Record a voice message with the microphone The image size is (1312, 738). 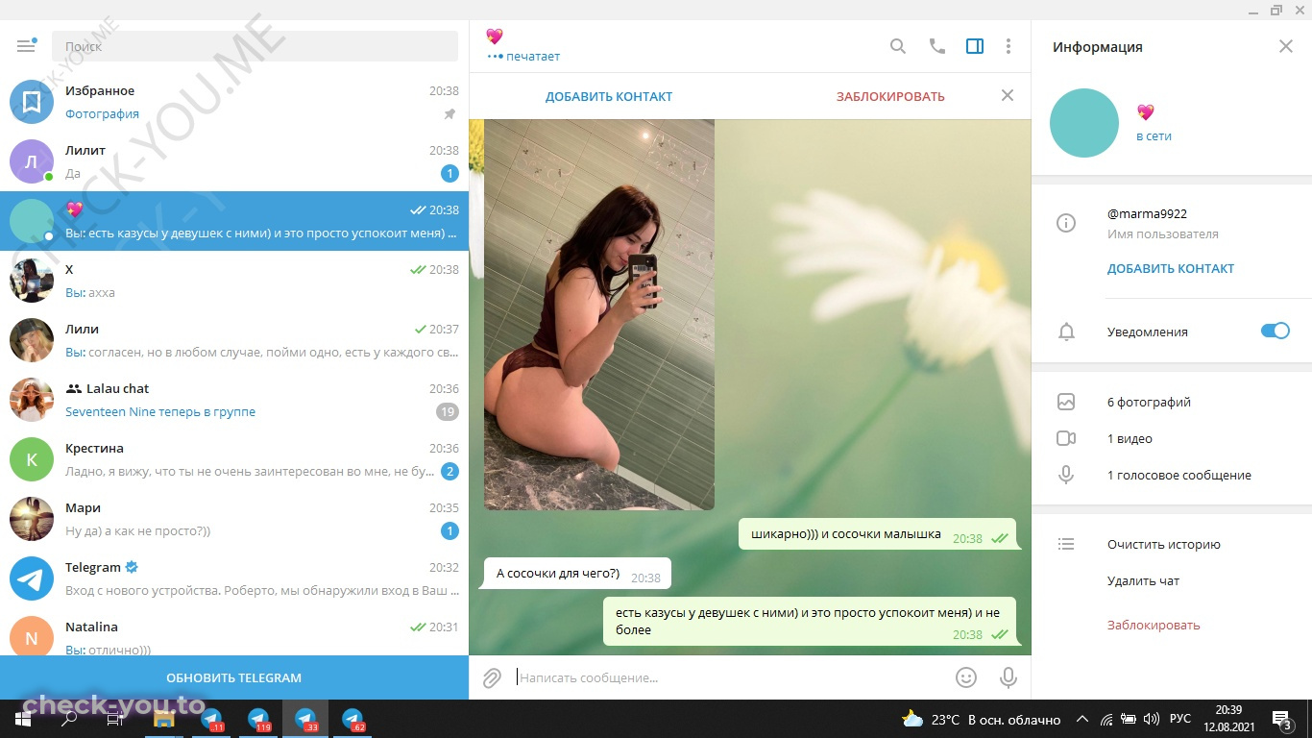pyautogui.click(x=1008, y=677)
